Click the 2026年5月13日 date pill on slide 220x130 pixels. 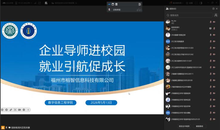101,103
